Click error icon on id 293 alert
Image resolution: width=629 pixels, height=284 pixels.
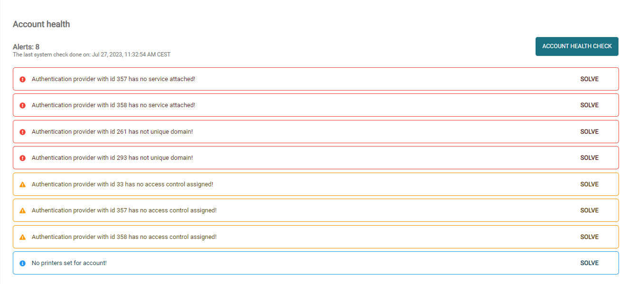coord(22,158)
